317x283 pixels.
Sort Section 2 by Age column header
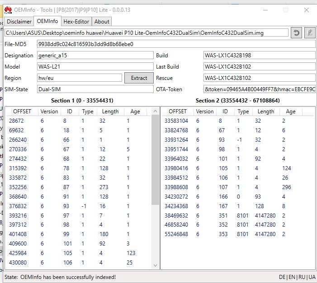(291, 111)
